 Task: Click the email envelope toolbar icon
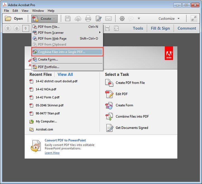tap(108, 19)
